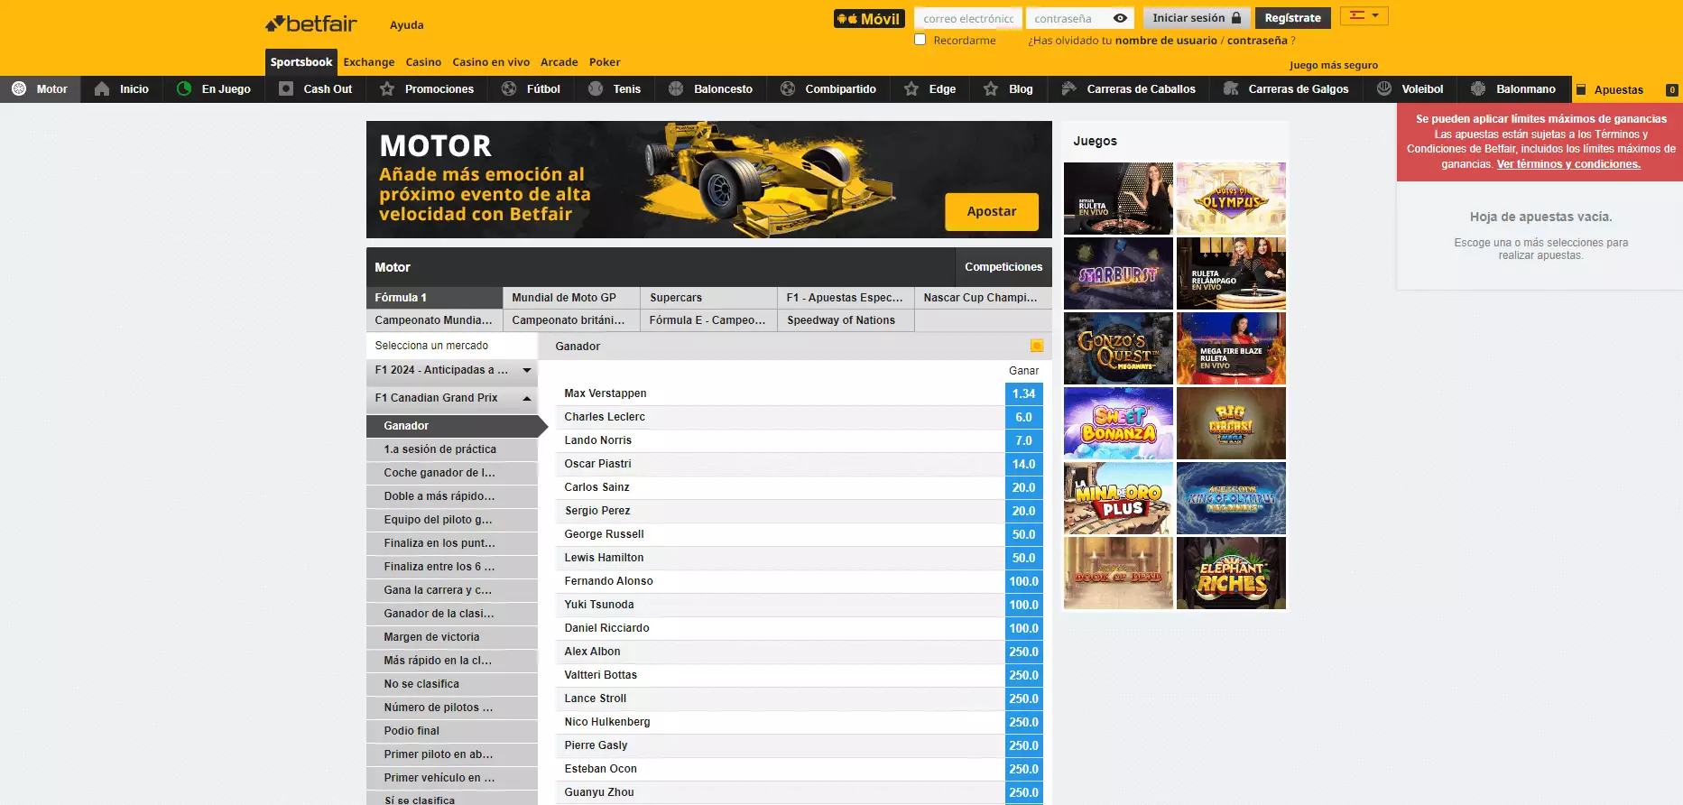Select Supercars competition tab
Screen dimensions: 1683x805
click(708, 298)
